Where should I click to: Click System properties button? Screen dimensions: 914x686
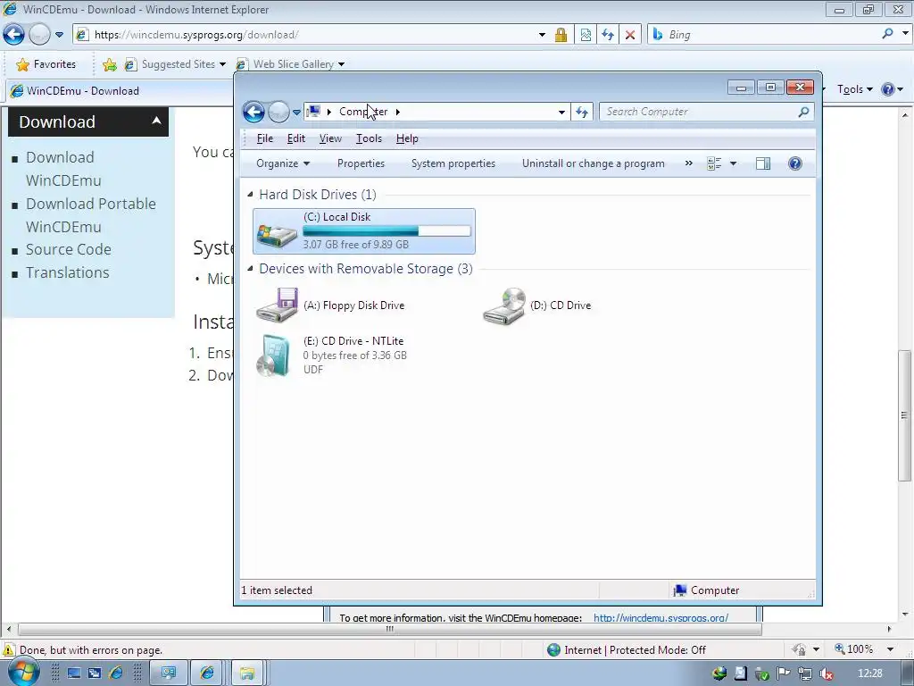453,163
